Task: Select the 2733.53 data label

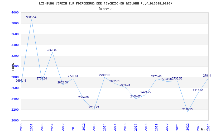Action: pos(177,78)
